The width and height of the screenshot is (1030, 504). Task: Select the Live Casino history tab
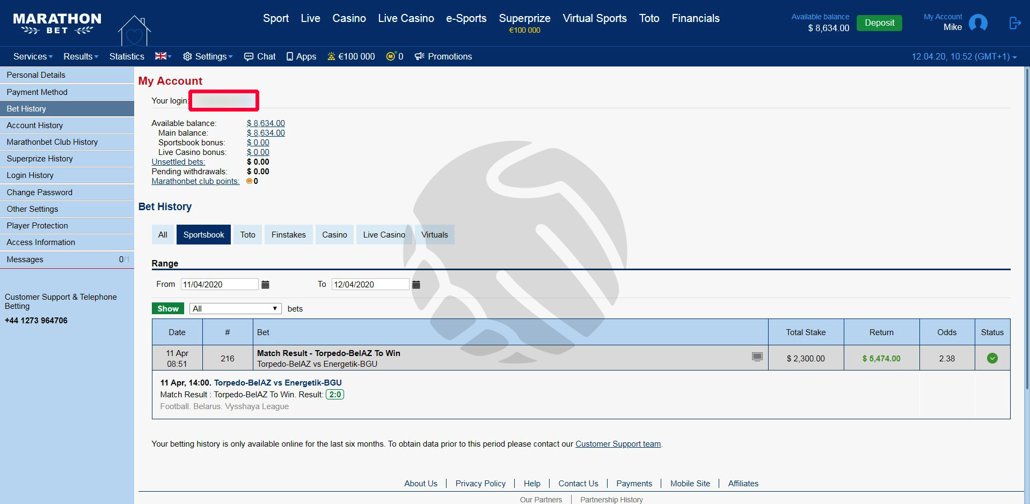[384, 235]
